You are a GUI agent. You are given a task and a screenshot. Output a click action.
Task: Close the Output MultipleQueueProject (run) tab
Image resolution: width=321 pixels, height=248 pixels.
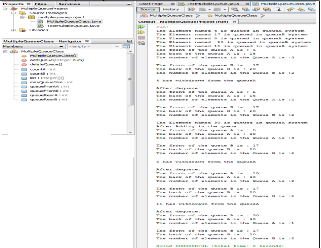[234, 22]
